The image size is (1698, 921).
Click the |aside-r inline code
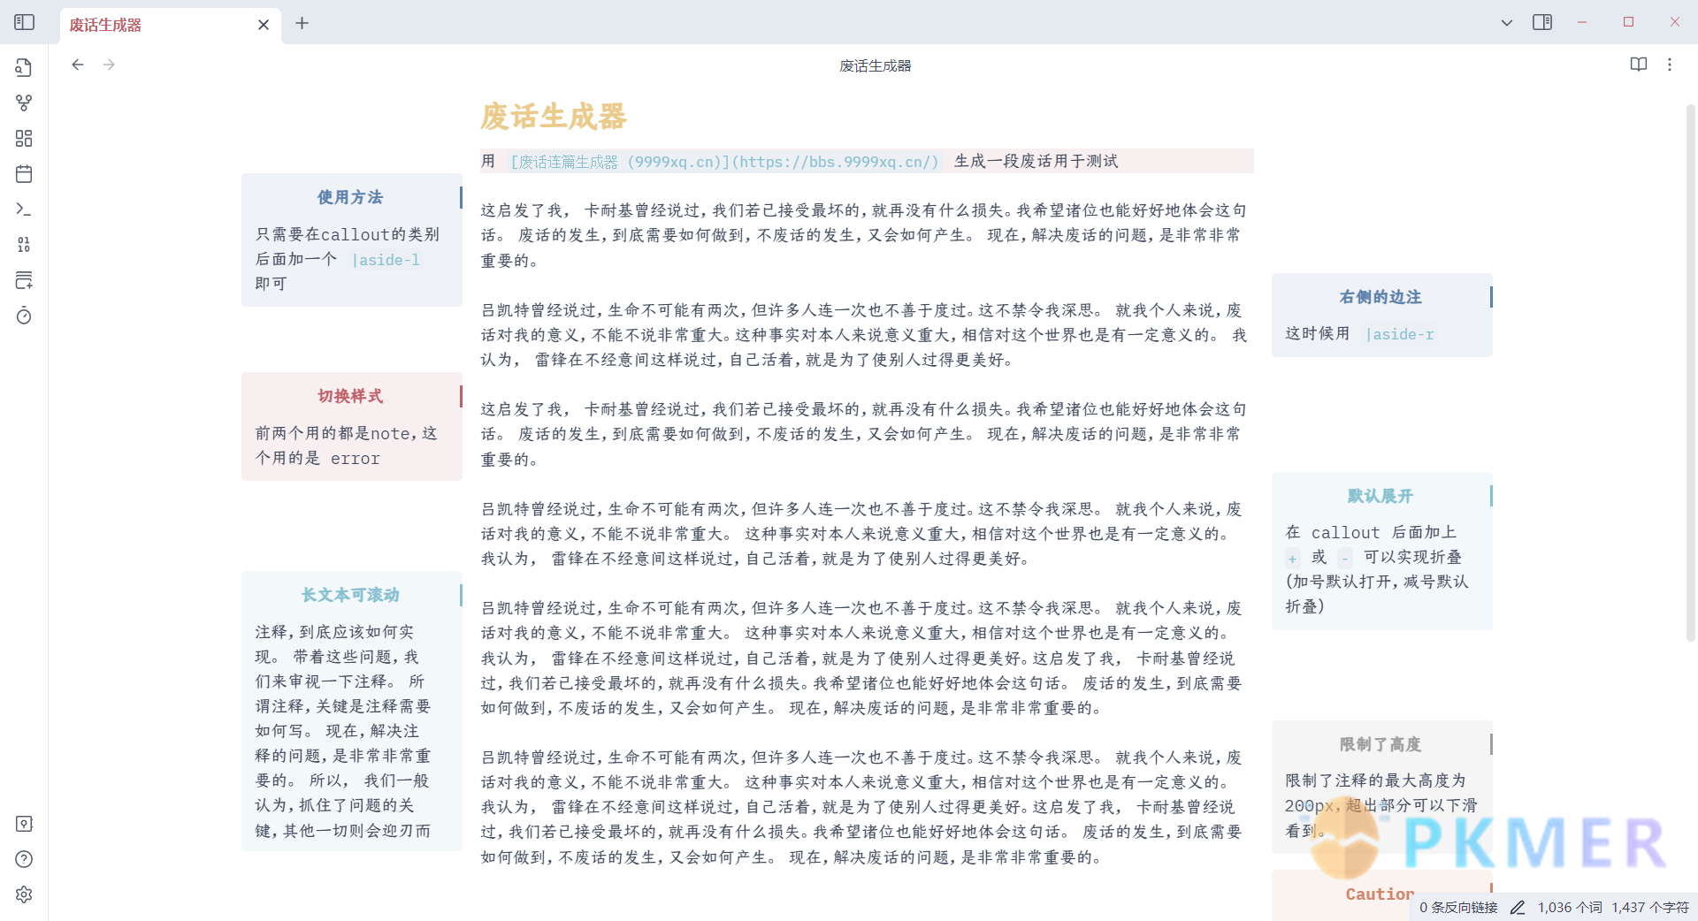pos(1400,334)
